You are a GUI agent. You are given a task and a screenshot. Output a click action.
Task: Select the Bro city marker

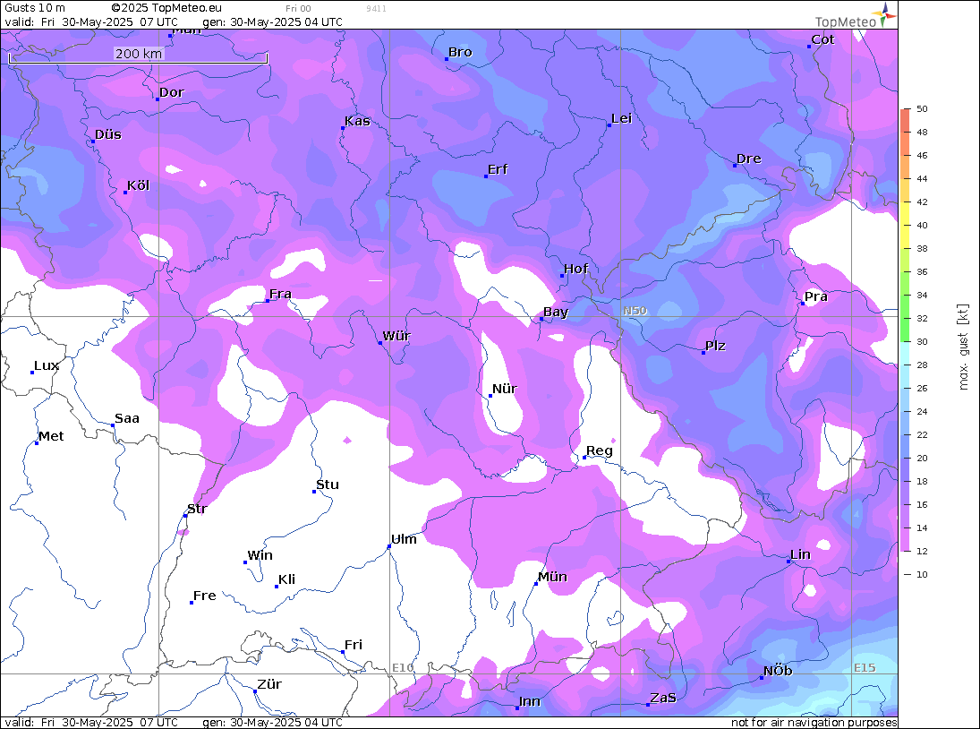coord(447,59)
